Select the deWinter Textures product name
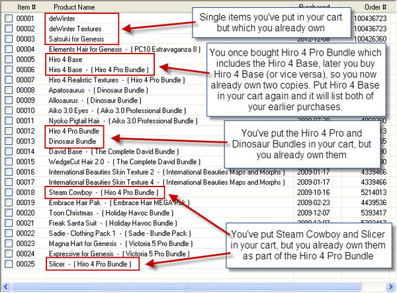The height and width of the screenshot is (293, 397). [x=75, y=28]
